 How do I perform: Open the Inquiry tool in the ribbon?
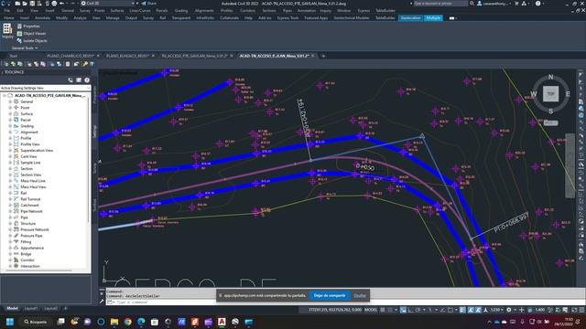pos(7,31)
